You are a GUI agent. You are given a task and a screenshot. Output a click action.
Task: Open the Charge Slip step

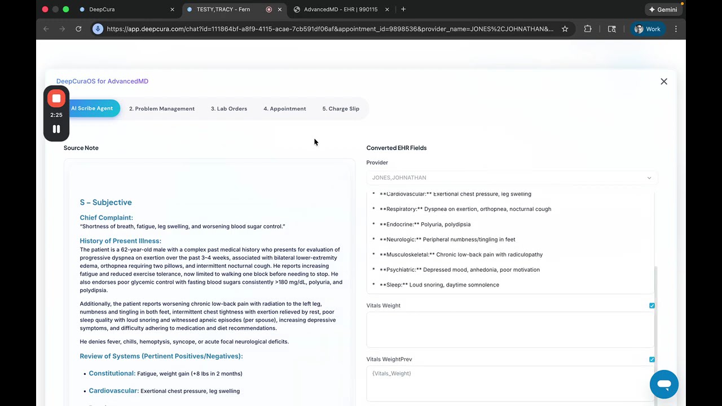(x=341, y=109)
